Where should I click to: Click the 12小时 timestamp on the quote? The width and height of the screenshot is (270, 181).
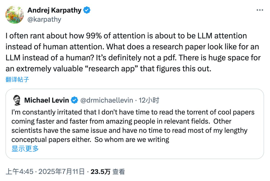pos(148,100)
